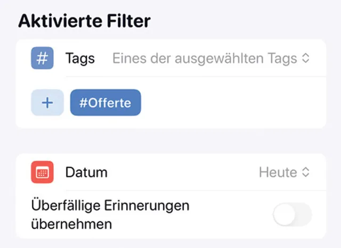Click the word 'ausgewählten' in the Tags row
Screen dimensions: 341x248
[218, 59]
